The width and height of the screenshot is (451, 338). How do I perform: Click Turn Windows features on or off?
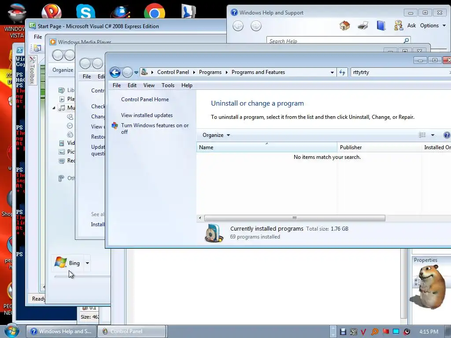click(155, 129)
